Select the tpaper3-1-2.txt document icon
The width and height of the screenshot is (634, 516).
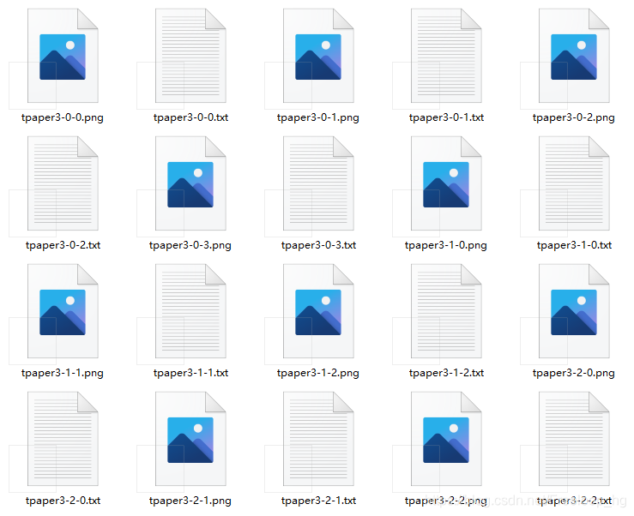tap(446, 311)
